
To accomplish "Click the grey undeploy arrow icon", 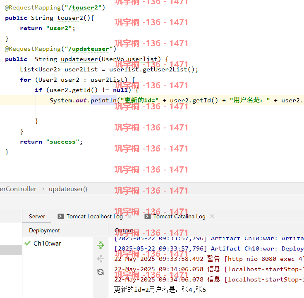I will (x=101, y=259).
